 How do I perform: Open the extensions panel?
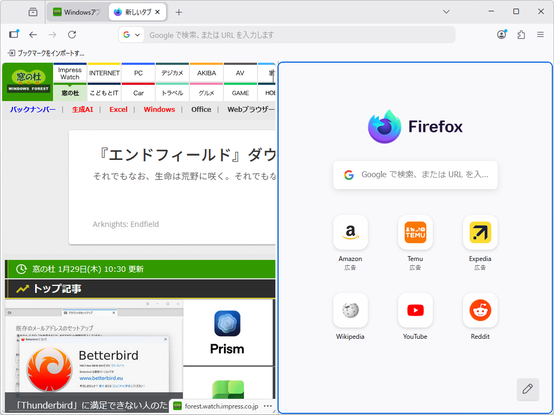pos(521,34)
